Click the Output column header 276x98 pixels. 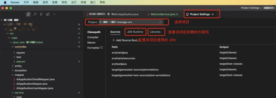tap(224, 47)
